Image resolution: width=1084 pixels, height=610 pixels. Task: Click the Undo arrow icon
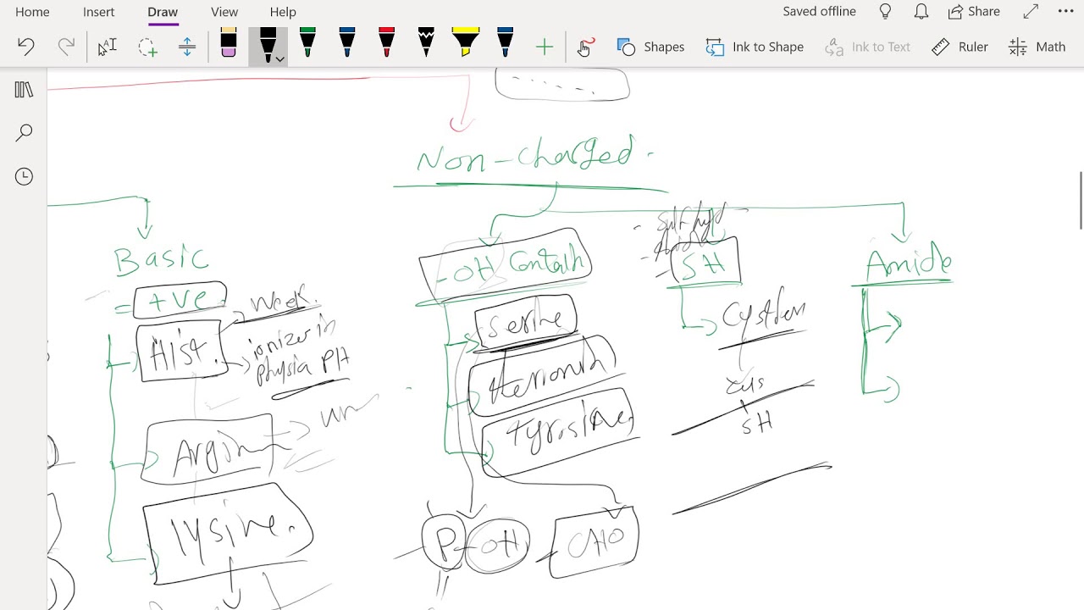coord(26,47)
